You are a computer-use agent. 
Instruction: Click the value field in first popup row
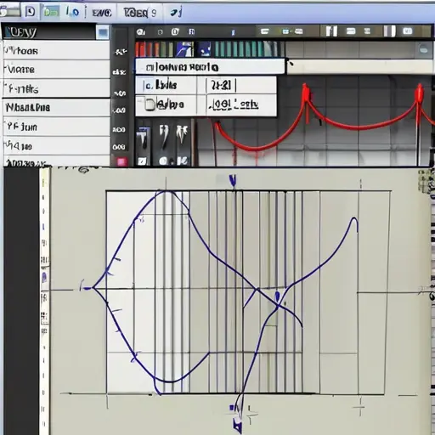click(x=222, y=85)
